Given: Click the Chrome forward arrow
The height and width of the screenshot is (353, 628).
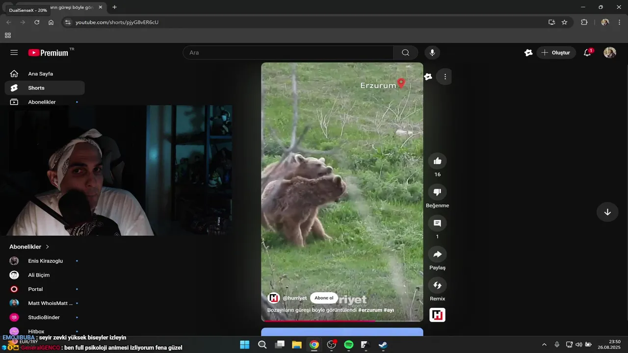Looking at the screenshot, I should tap(23, 22).
